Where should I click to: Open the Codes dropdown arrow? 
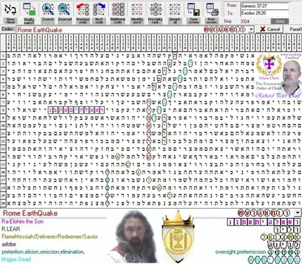251,30
